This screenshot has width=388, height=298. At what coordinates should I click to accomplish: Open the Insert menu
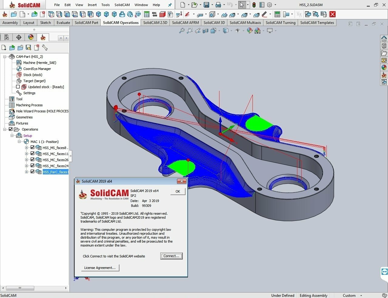click(x=92, y=5)
